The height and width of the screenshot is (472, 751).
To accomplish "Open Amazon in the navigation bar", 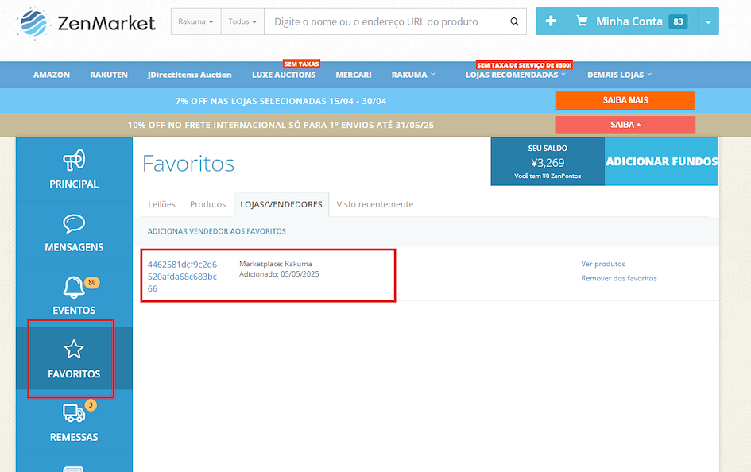I will [x=52, y=75].
